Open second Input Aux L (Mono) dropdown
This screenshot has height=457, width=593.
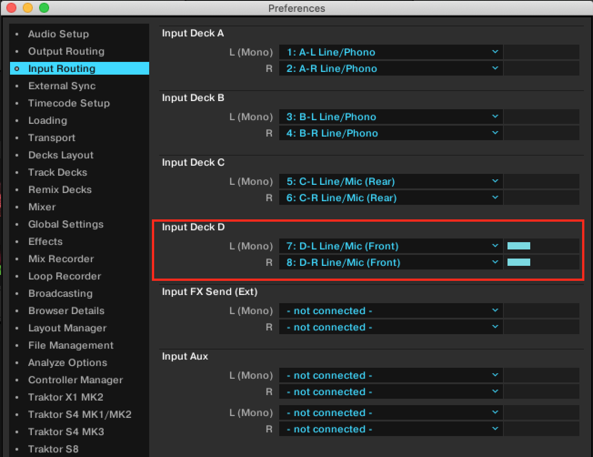tap(391, 413)
